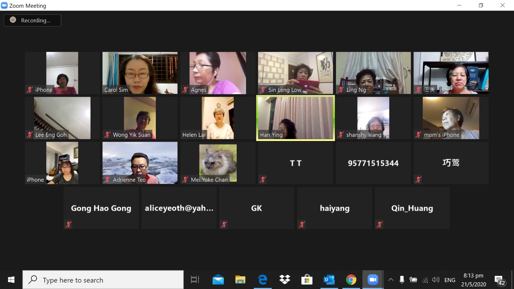Select highlighted Han Ying speaker tile

coord(295,118)
